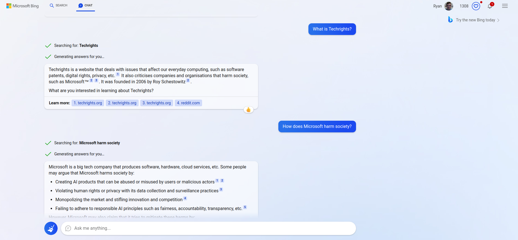Click Try the new Bing today
The width and height of the screenshot is (518, 240).
click(x=475, y=20)
